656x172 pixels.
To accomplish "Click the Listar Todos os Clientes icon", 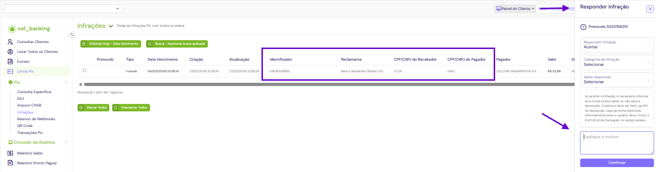I will coord(10,51).
